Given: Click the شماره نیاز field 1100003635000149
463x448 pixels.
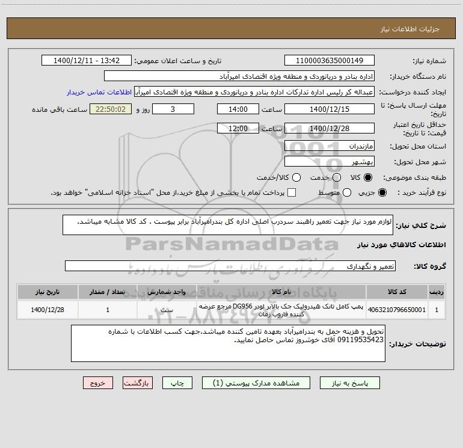Looking at the screenshot, I should [330, 60].
